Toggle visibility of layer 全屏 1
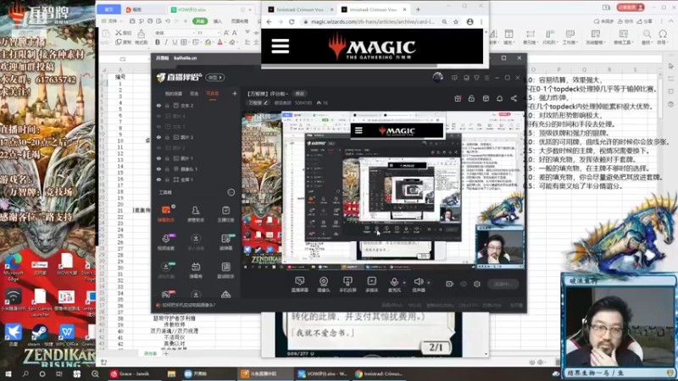 (x=158, y=179)
